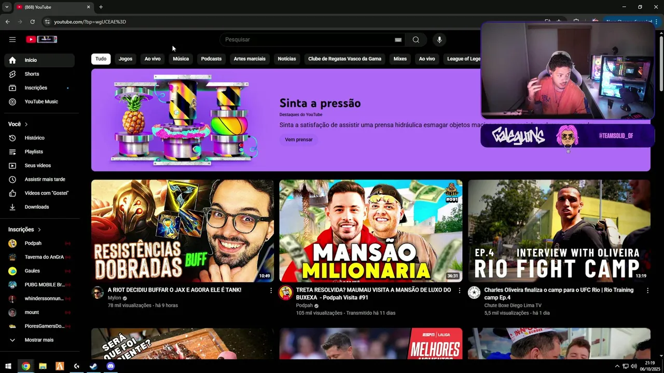Open PioresGamersDo subscription
This screenshot has height=373, width=664.
pyautogui.click(x=39, y=326)
